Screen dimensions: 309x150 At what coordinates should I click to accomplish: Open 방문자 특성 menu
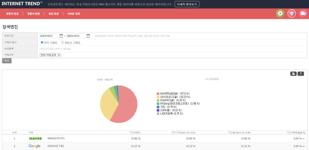tap(13, 14)
